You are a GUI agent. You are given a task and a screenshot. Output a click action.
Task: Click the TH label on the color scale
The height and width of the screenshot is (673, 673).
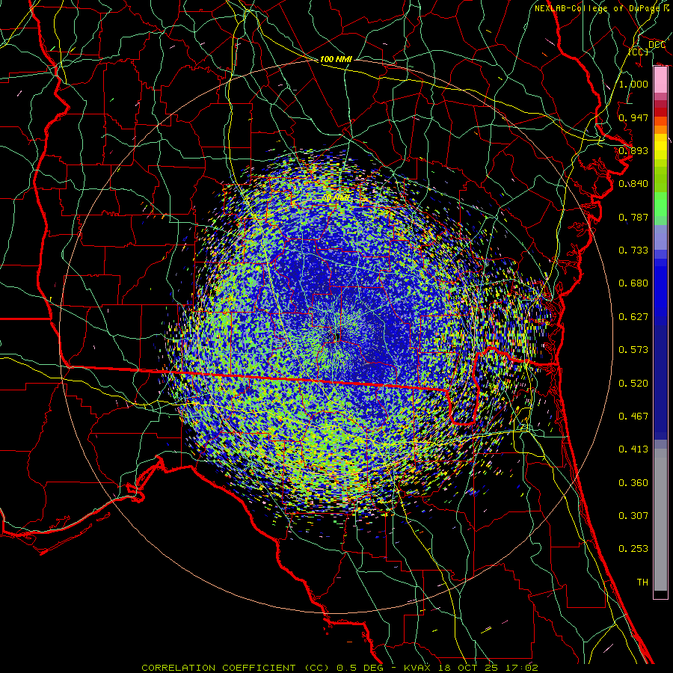642,582
